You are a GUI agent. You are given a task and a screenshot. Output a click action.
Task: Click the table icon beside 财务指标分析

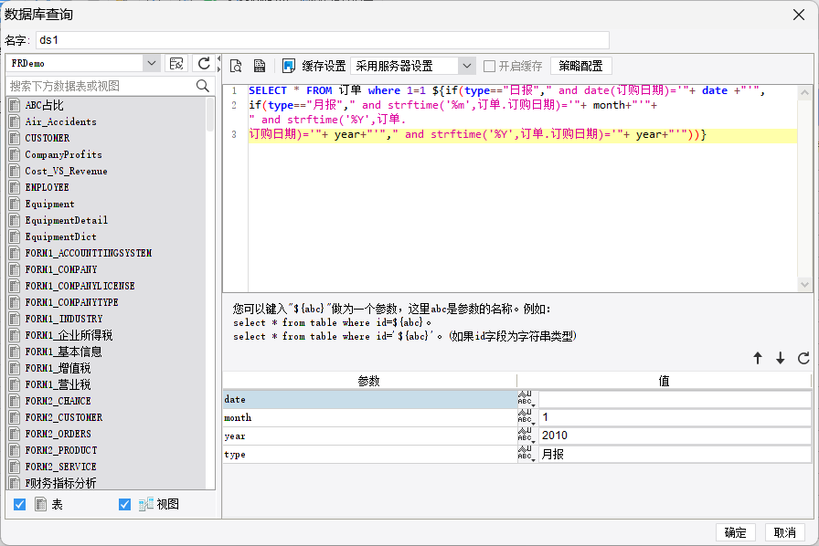point(15,483)
